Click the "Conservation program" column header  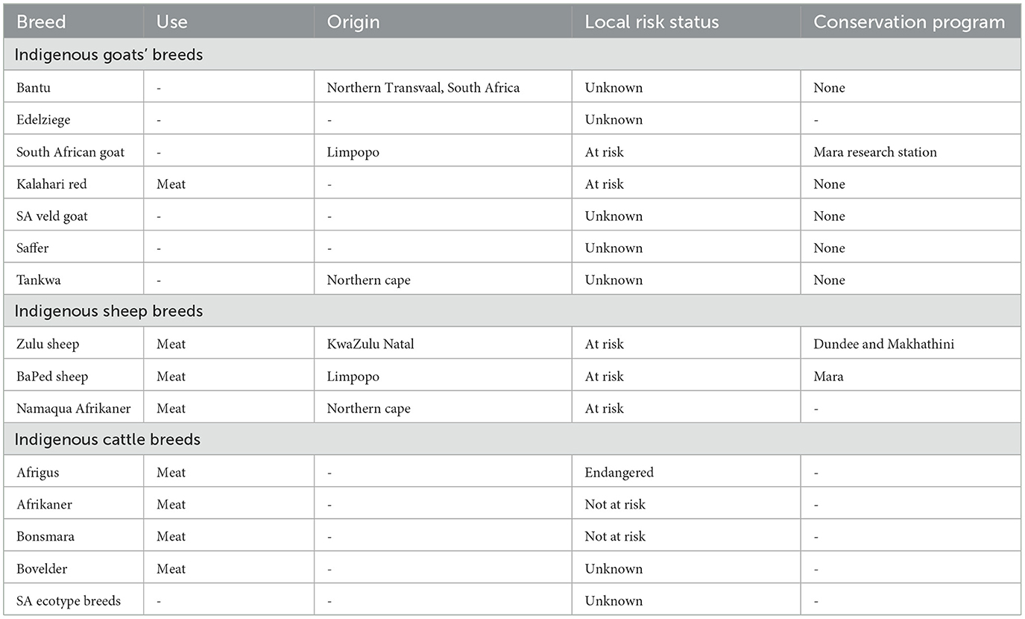909,22
